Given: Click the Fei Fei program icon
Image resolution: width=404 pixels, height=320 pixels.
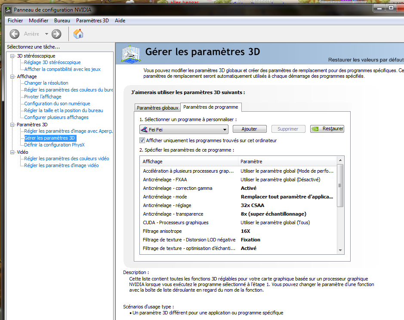Looking at the screenshot, I should 144,129.
